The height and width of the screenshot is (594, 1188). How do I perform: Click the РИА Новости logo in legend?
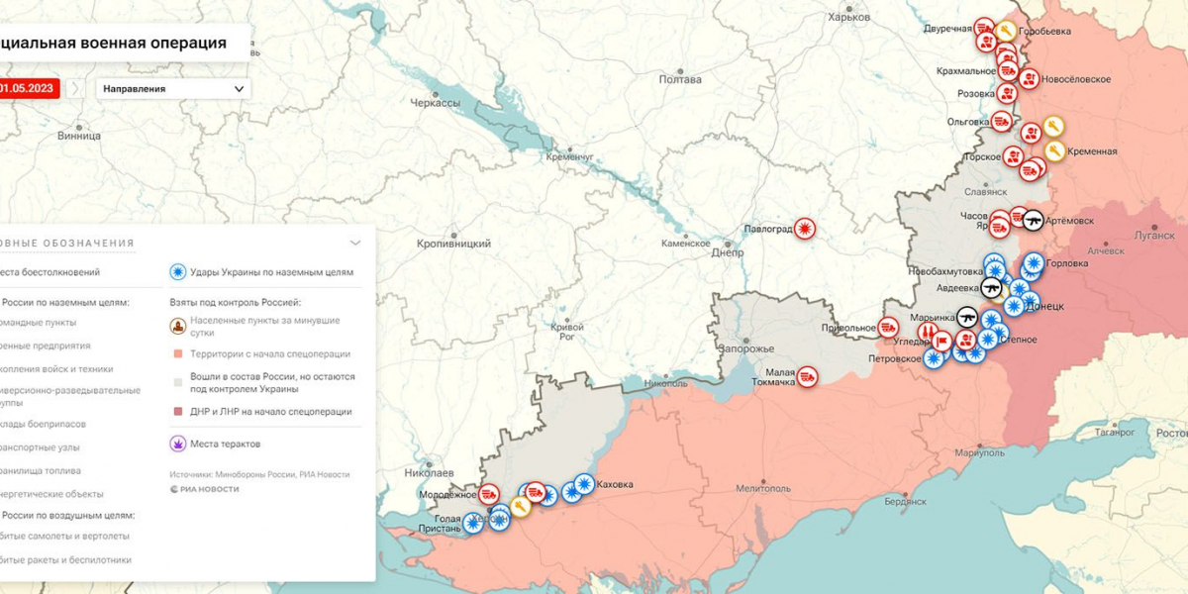coord(204,489)
